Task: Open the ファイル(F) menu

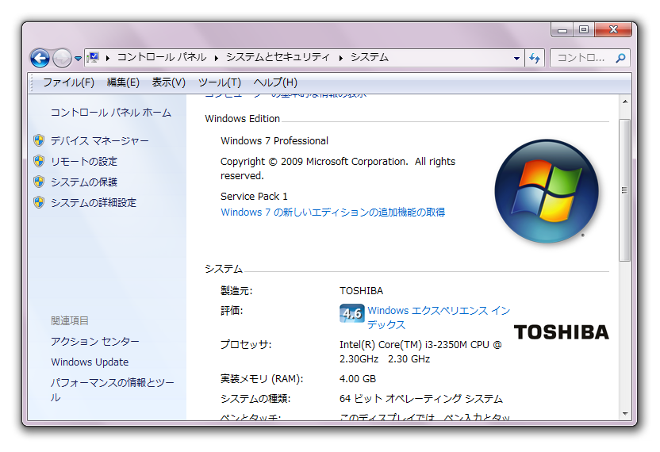Action: click(x=68, y=82)
